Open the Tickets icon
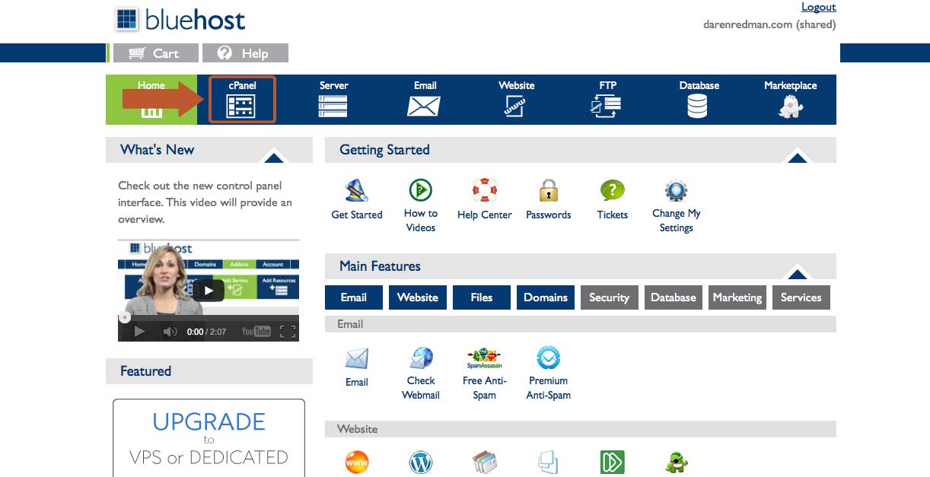This screenshot has width=930, height=477. point(613,189)
